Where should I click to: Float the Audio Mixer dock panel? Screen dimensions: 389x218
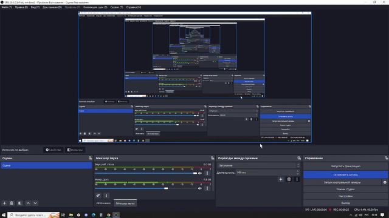(x=212, y=158)
